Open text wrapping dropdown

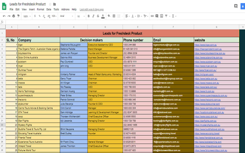(x=139, y=16)
